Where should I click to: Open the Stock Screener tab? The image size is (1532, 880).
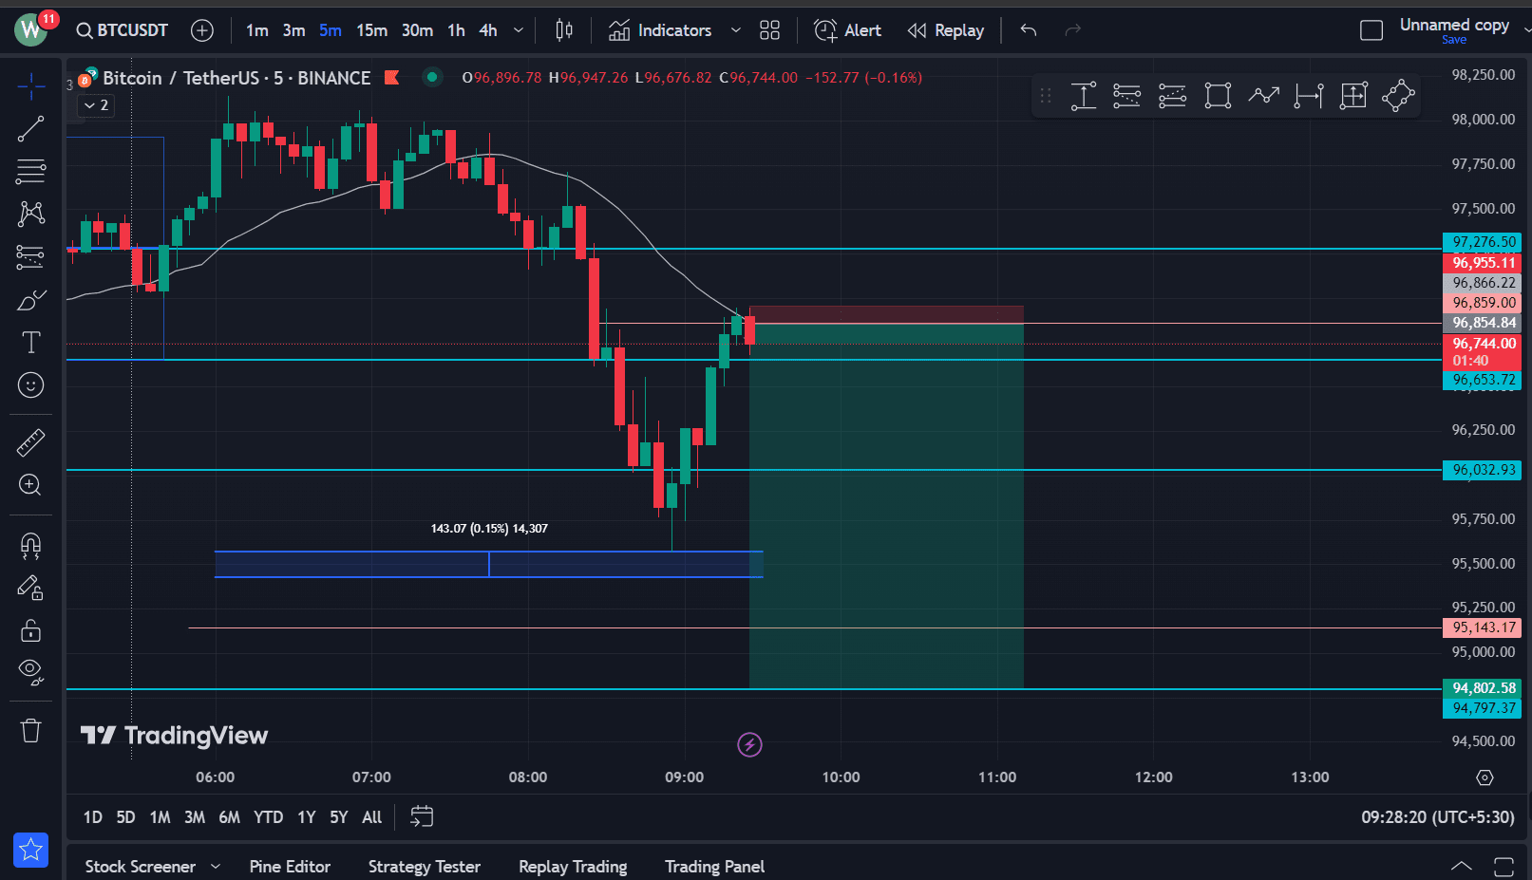(x=140, y=866)
